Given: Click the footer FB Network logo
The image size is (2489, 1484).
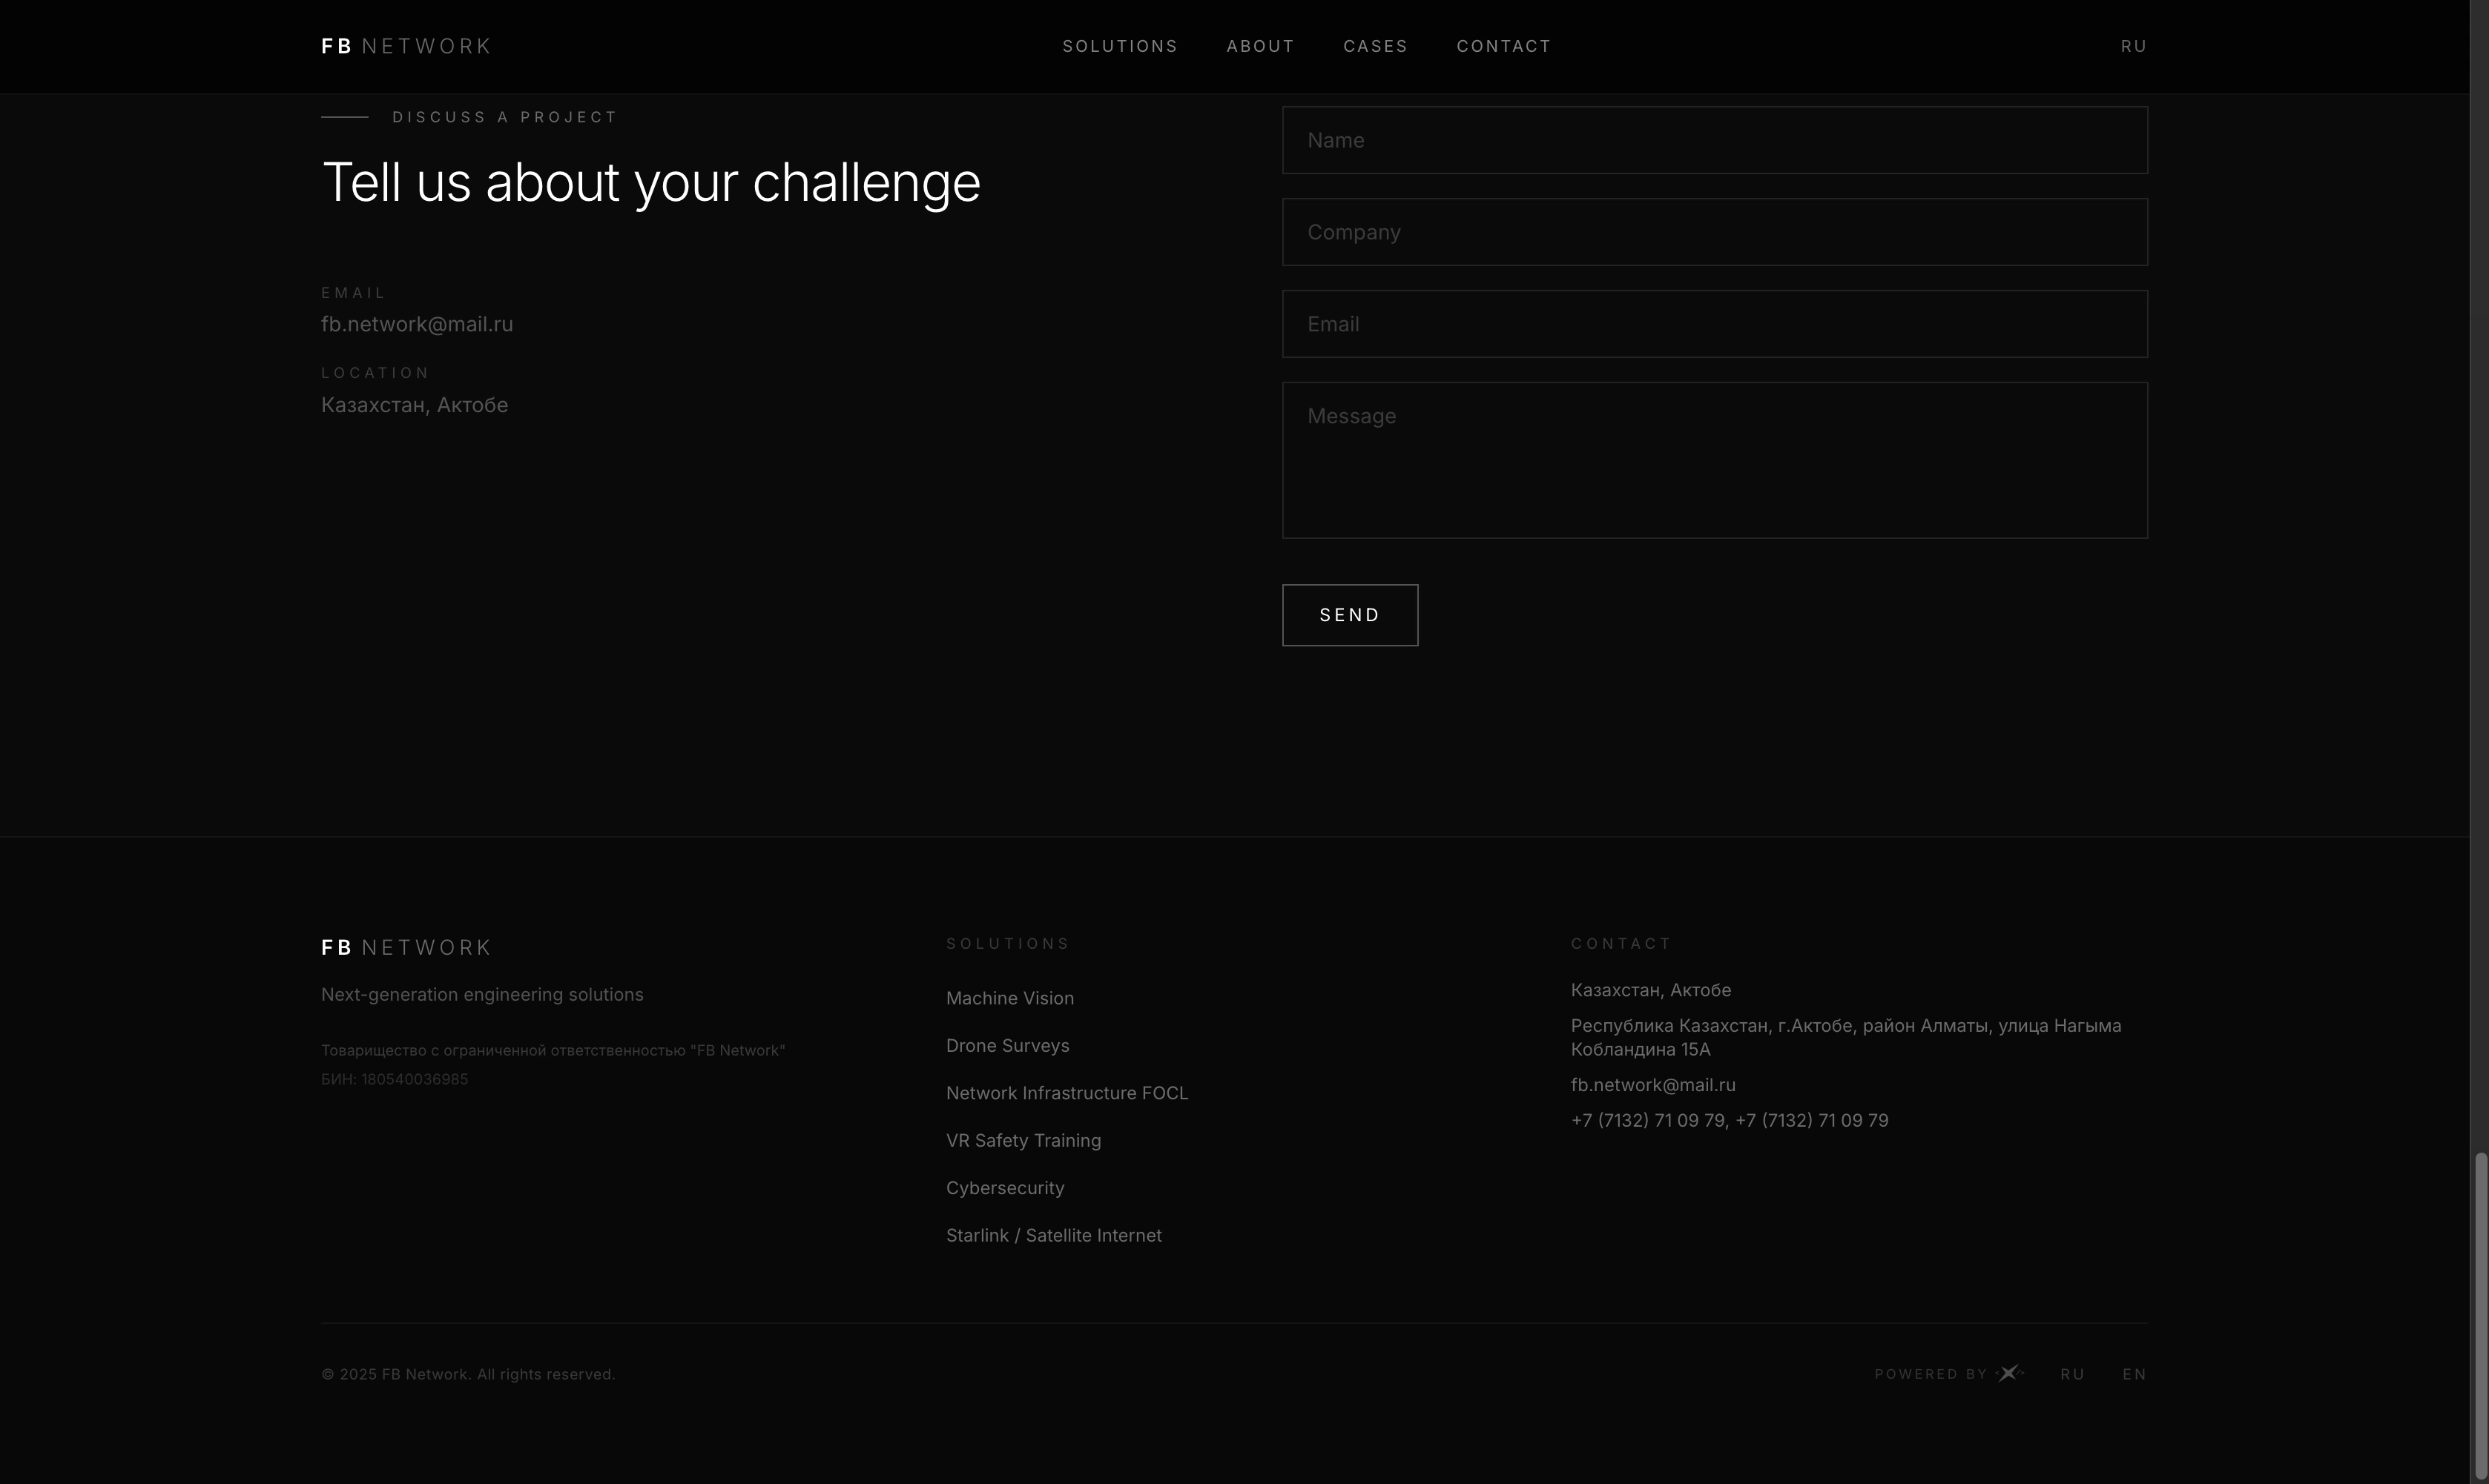Looking at the screenshot, I should point(406,947).
